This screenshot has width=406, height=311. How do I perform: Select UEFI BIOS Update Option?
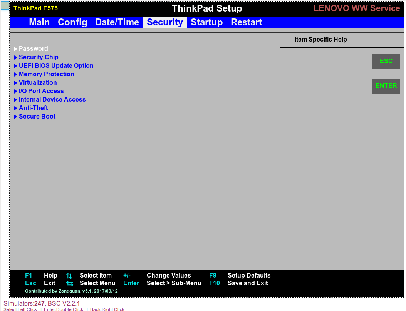[x=56, y=66]
